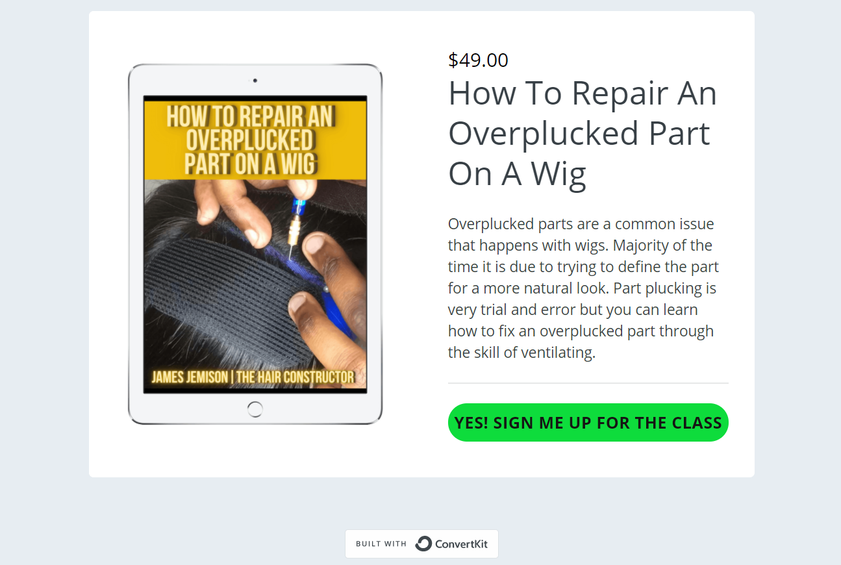
Task: Select the $49.00 price text
Action: 478,60
